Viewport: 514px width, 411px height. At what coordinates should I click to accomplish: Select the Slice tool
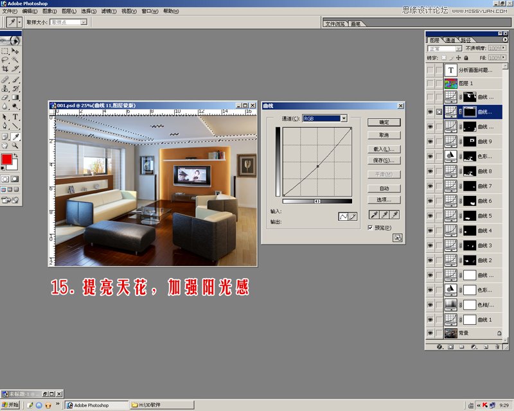tap(15, 69)
